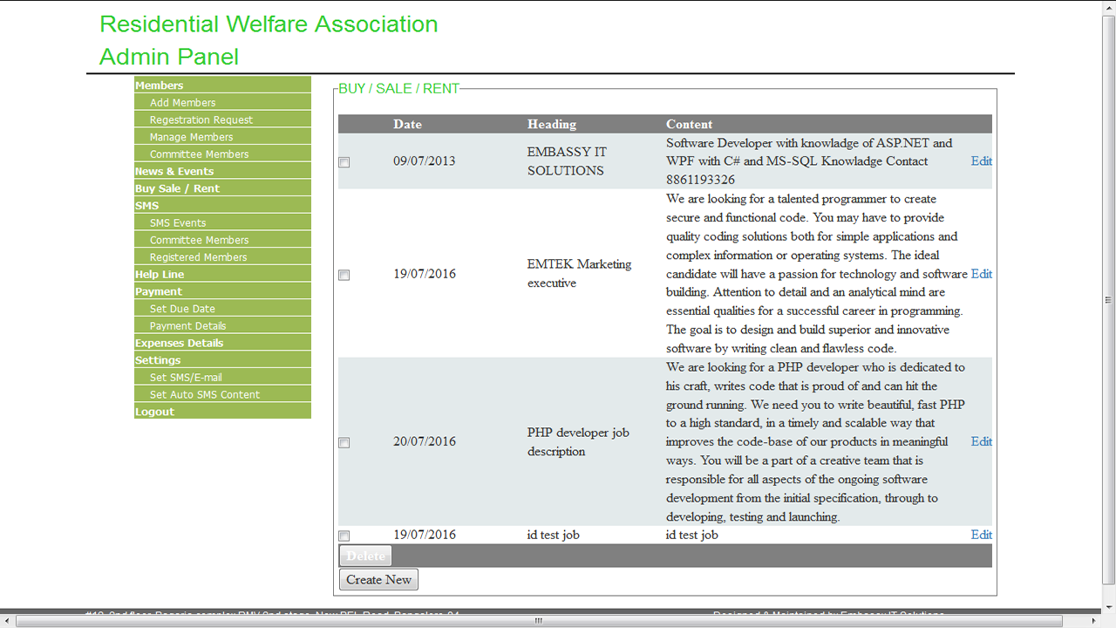1116x628 pixels.
Task: Click the date 09/07/2013
Action: pyautogui.click(x=425, y=161)
